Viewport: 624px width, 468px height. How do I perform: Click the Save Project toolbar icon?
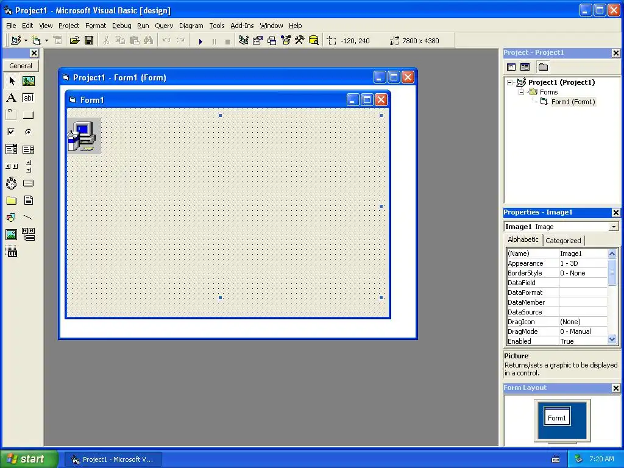tap(89, 41)
